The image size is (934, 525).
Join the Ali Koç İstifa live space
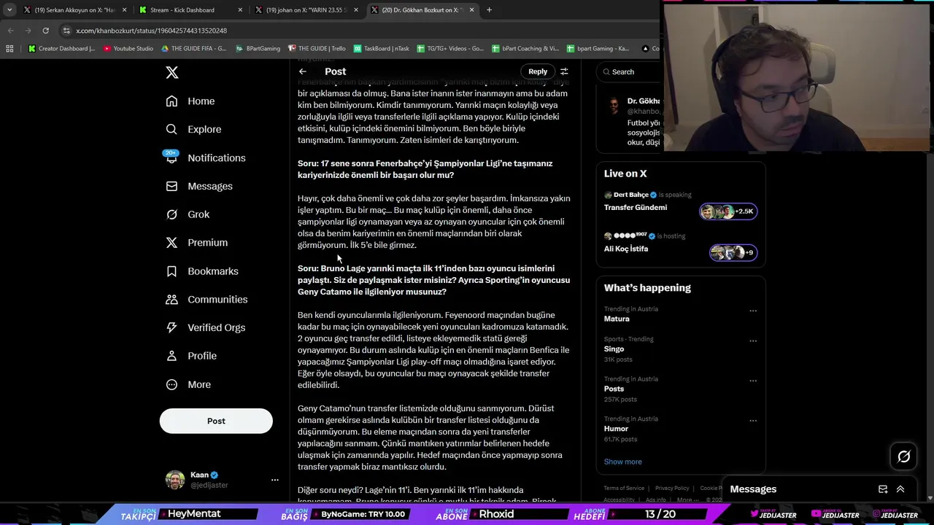[626, 249]
